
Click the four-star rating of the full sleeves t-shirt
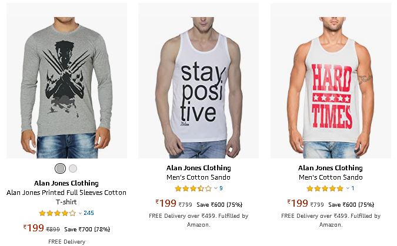[x=58, y=213]
